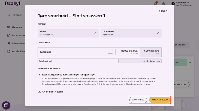The width and height of the screenshot is (199, 111).
Task: Click the Totalkostnad 416 900 amount
Action: point(152,61)
